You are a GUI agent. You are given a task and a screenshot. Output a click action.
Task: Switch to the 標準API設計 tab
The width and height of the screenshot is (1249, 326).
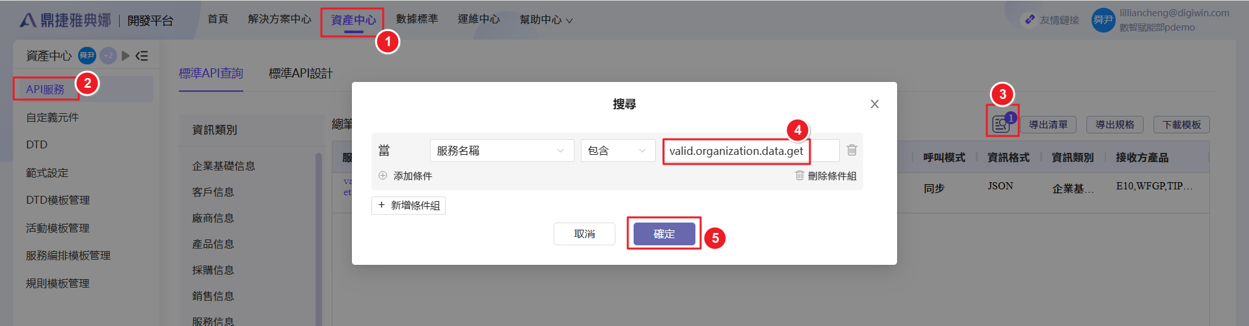[x=301, y=74]
